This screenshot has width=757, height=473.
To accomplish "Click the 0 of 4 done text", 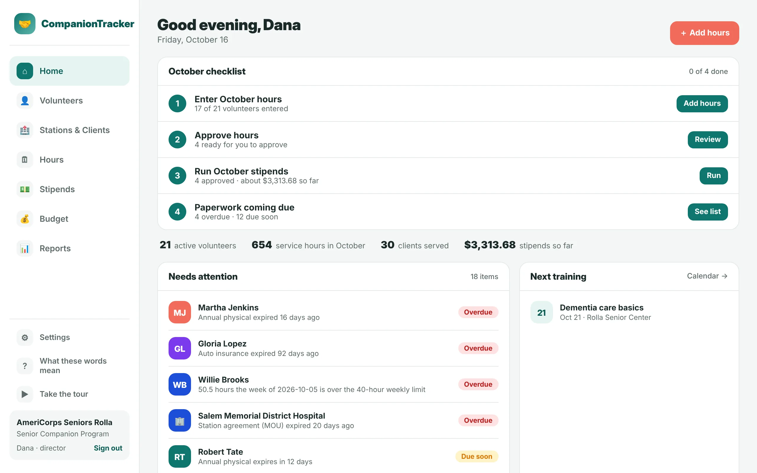I will 708,71.
